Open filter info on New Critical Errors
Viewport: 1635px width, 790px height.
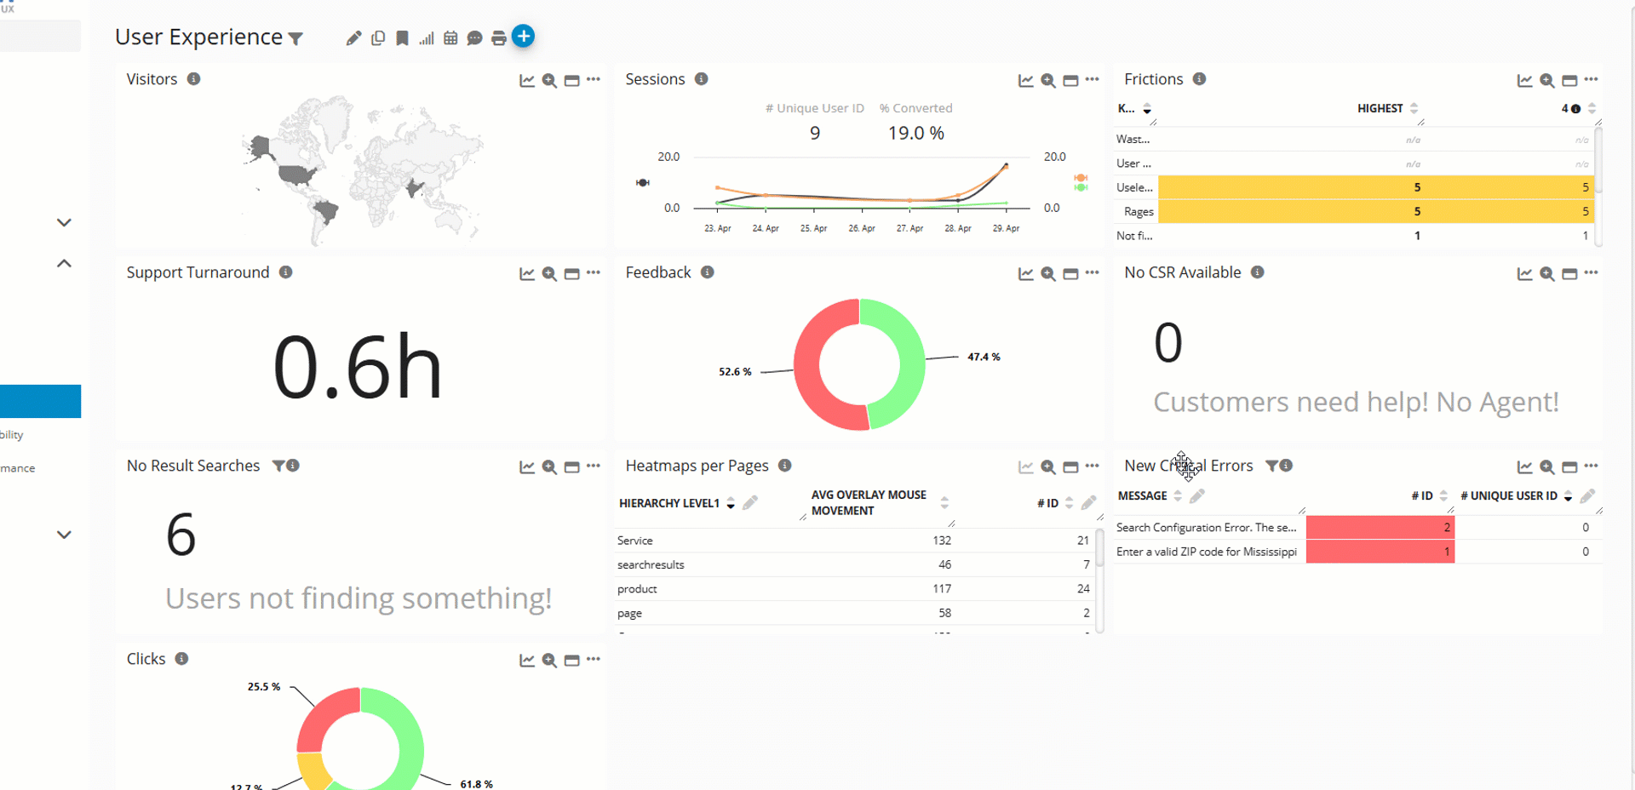(1279, 466)
